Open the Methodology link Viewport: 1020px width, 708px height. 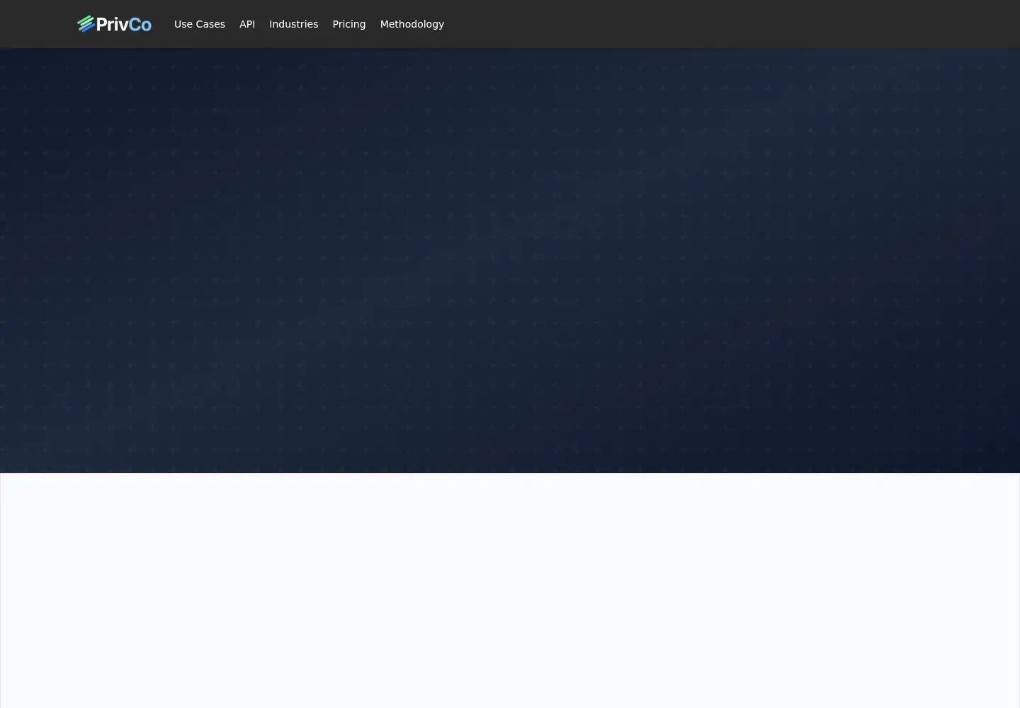pos(412,24)
